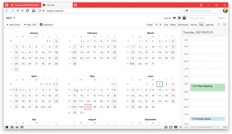
Task: Toggle the panel in status bar
Action: pyautogui.click(x=7, y=127)
